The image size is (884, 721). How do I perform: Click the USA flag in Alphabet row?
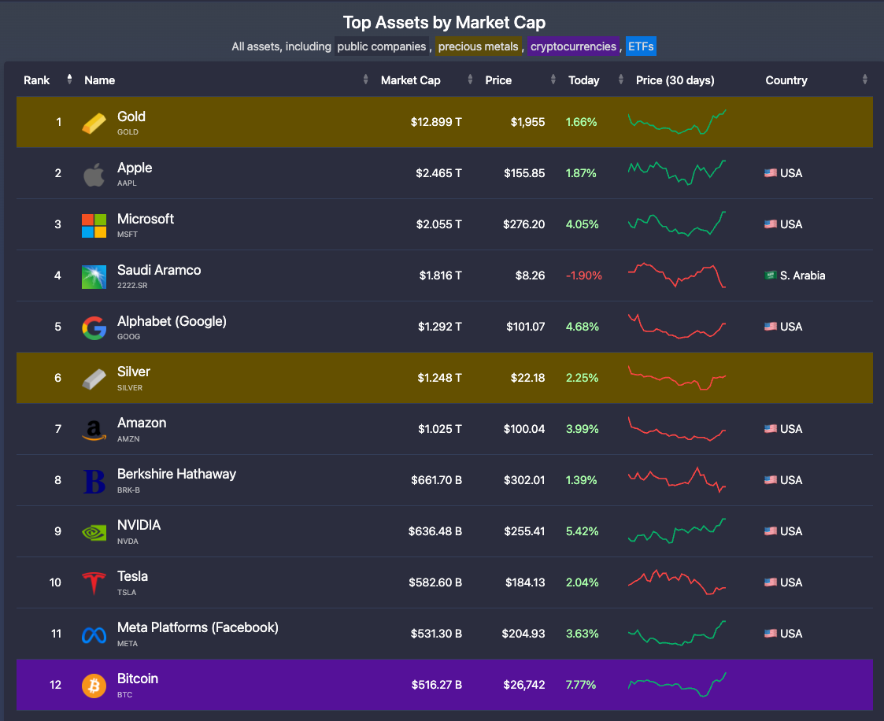pyautogui.click(x=770, y=327)
